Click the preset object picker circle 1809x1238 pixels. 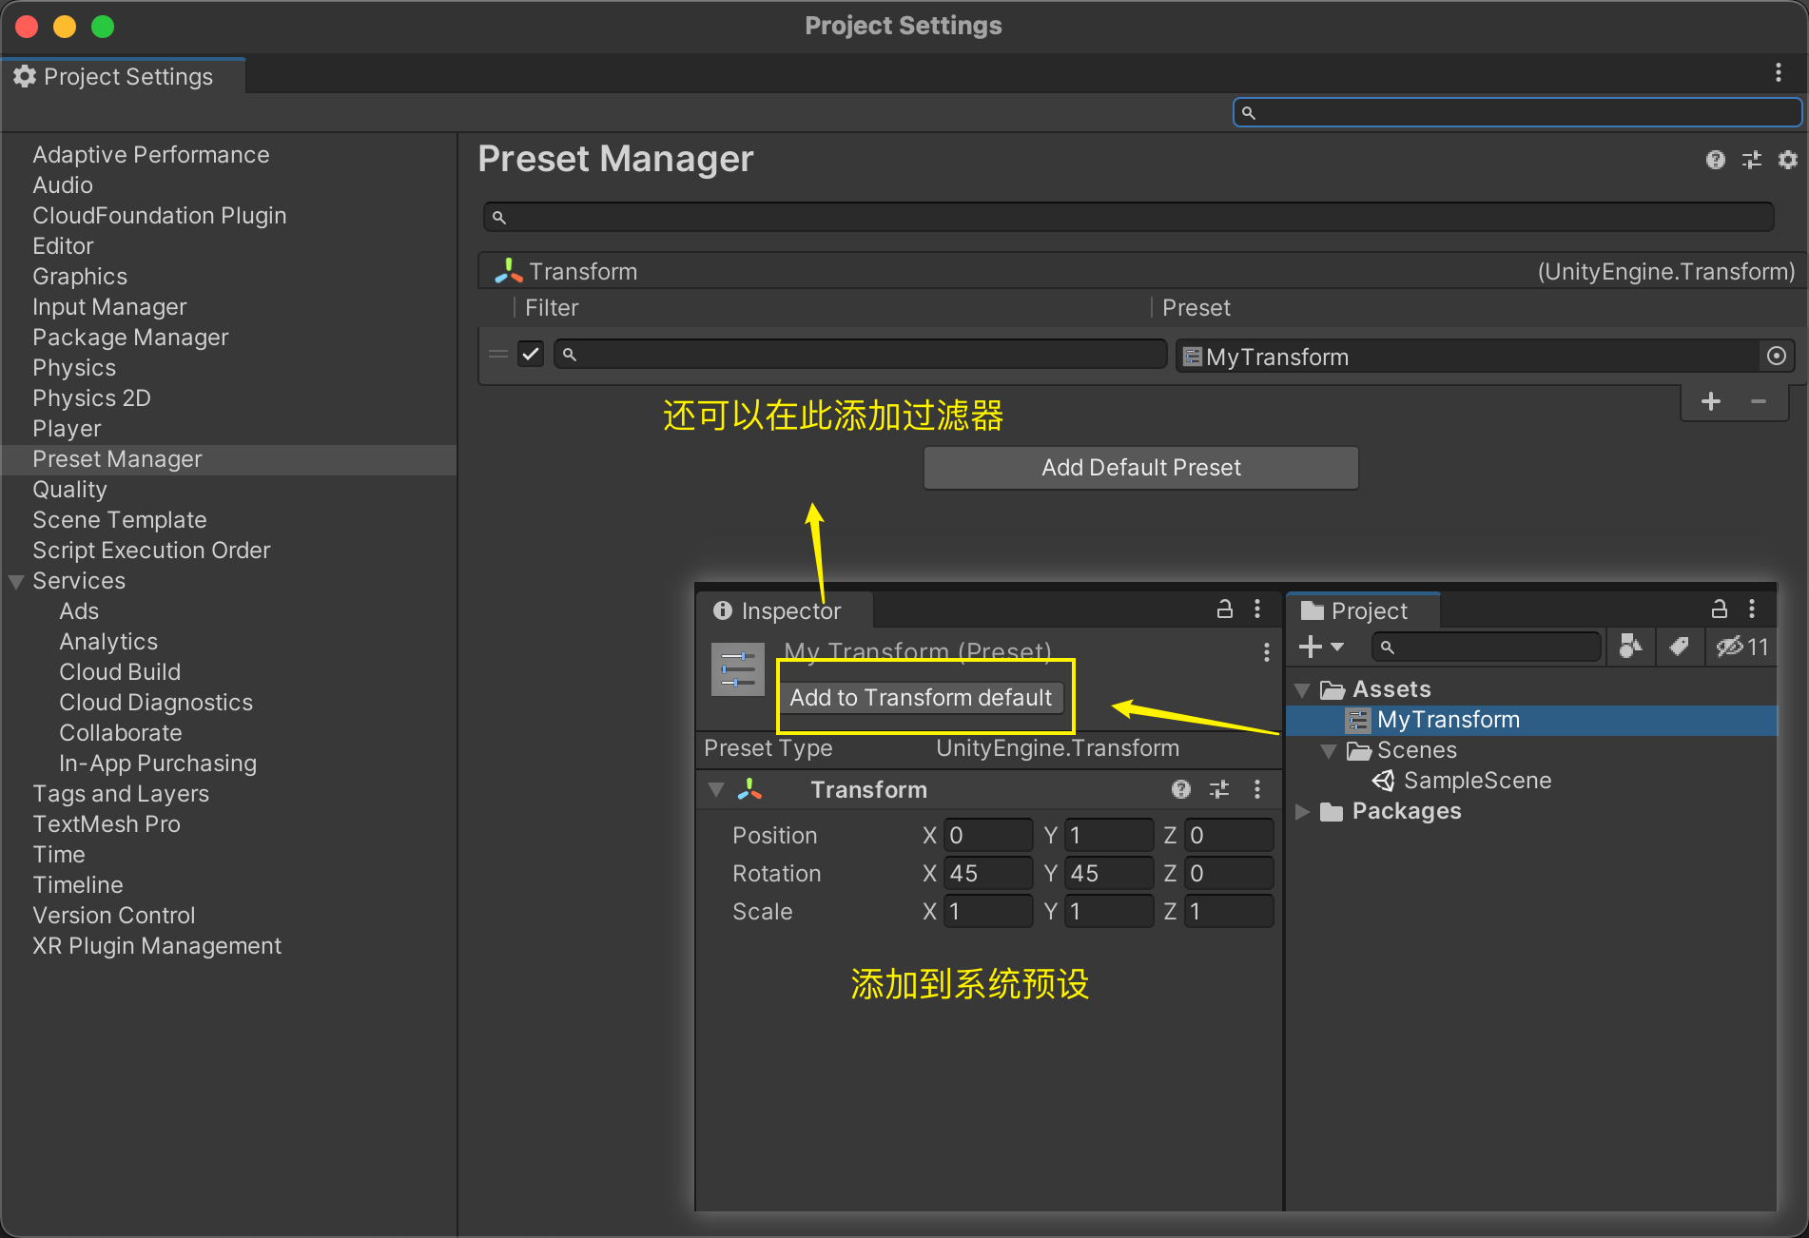point(1776,357)
